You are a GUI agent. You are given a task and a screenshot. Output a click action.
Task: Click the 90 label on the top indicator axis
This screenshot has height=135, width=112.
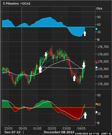(99, 17)
